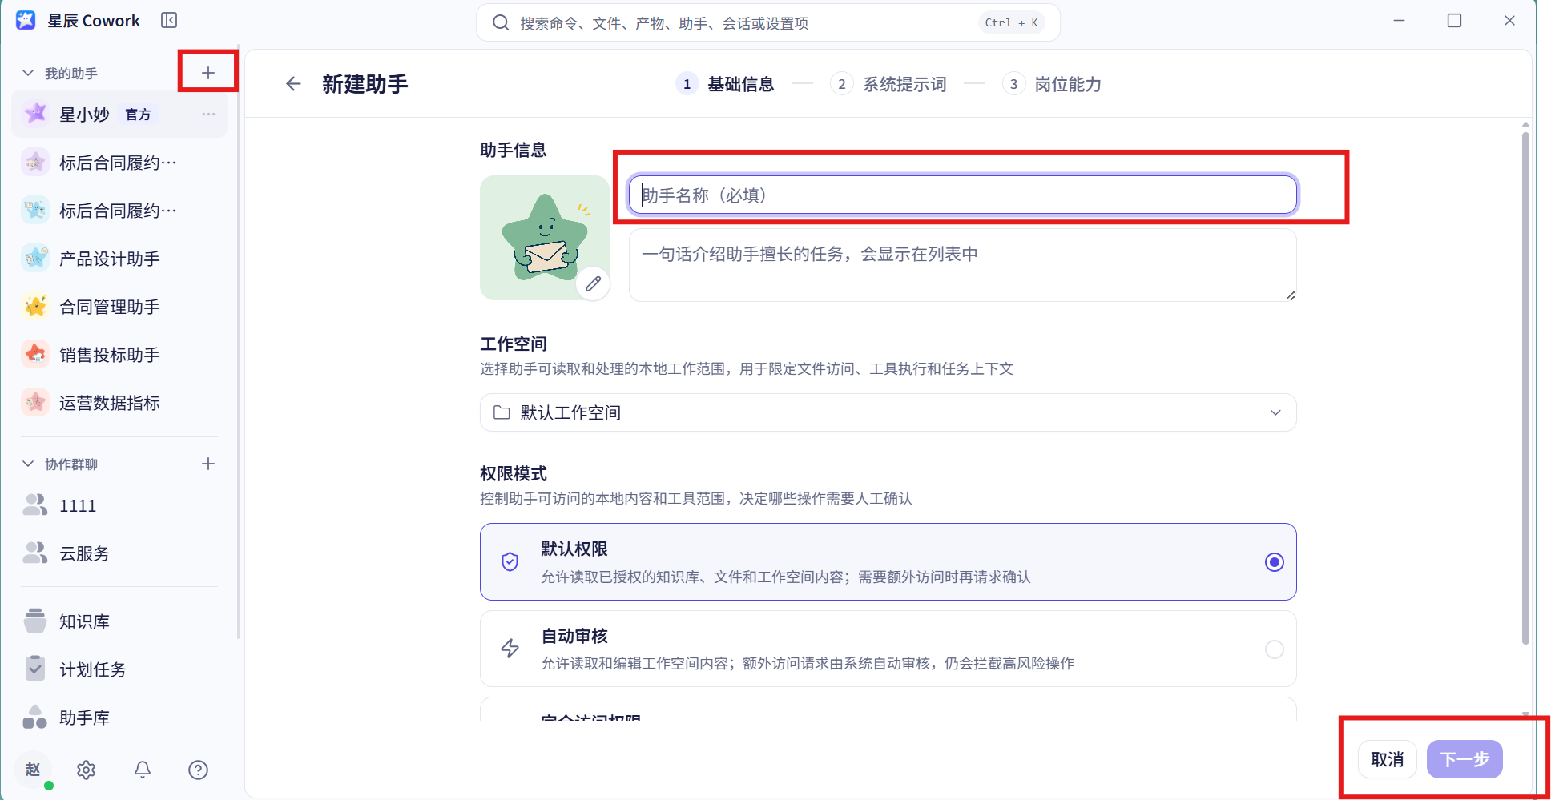Select the 产品设计助手 assistant

coord(120,259)
